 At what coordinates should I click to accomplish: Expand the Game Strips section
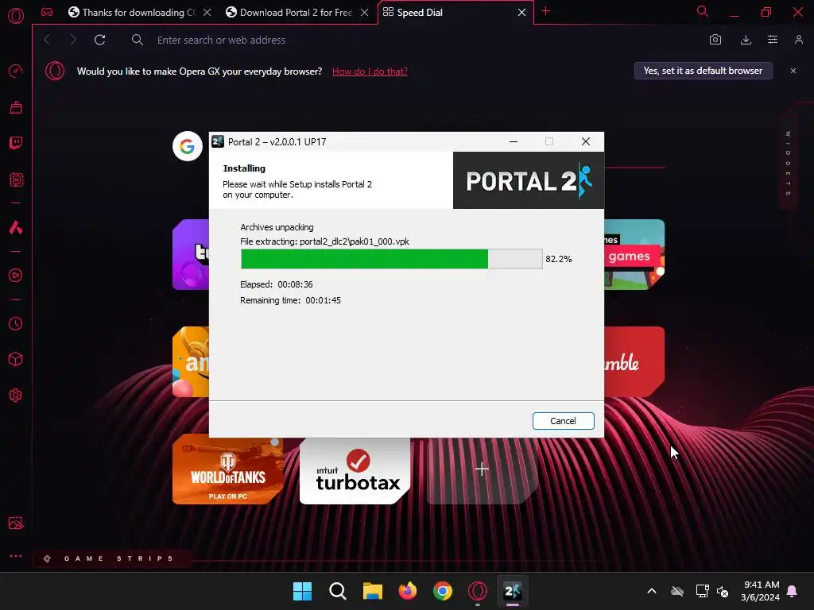click(x=111, y=558)
